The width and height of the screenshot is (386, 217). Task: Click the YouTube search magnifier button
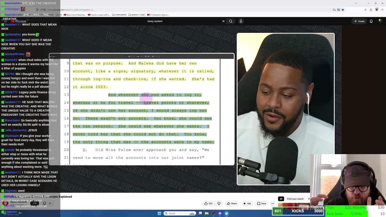pos(231,21)
